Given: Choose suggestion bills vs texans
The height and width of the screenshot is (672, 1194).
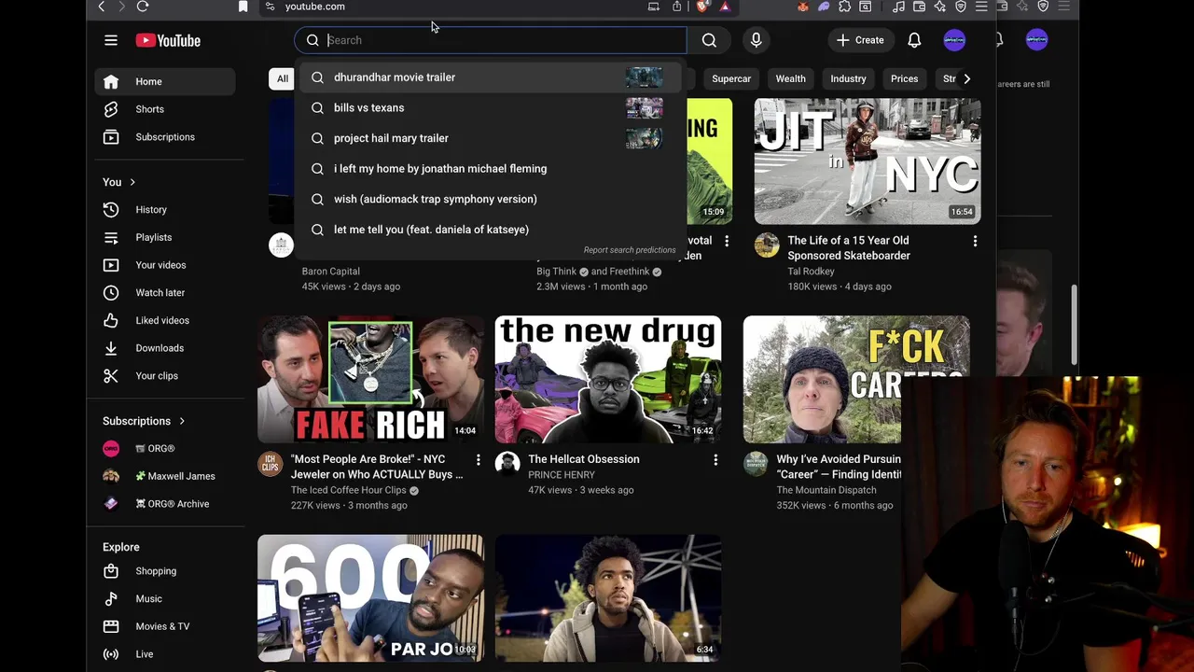Looking at the screenshot, I should coord(491,107).
